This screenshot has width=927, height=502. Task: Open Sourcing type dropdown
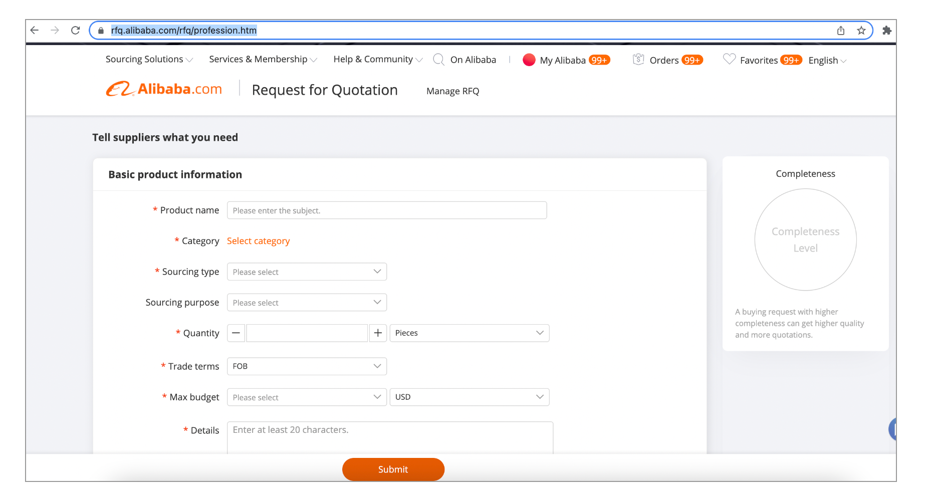pos(307,272)
